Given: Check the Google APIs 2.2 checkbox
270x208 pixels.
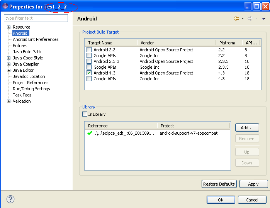Looking at the screenshot, I should (89, 56).
